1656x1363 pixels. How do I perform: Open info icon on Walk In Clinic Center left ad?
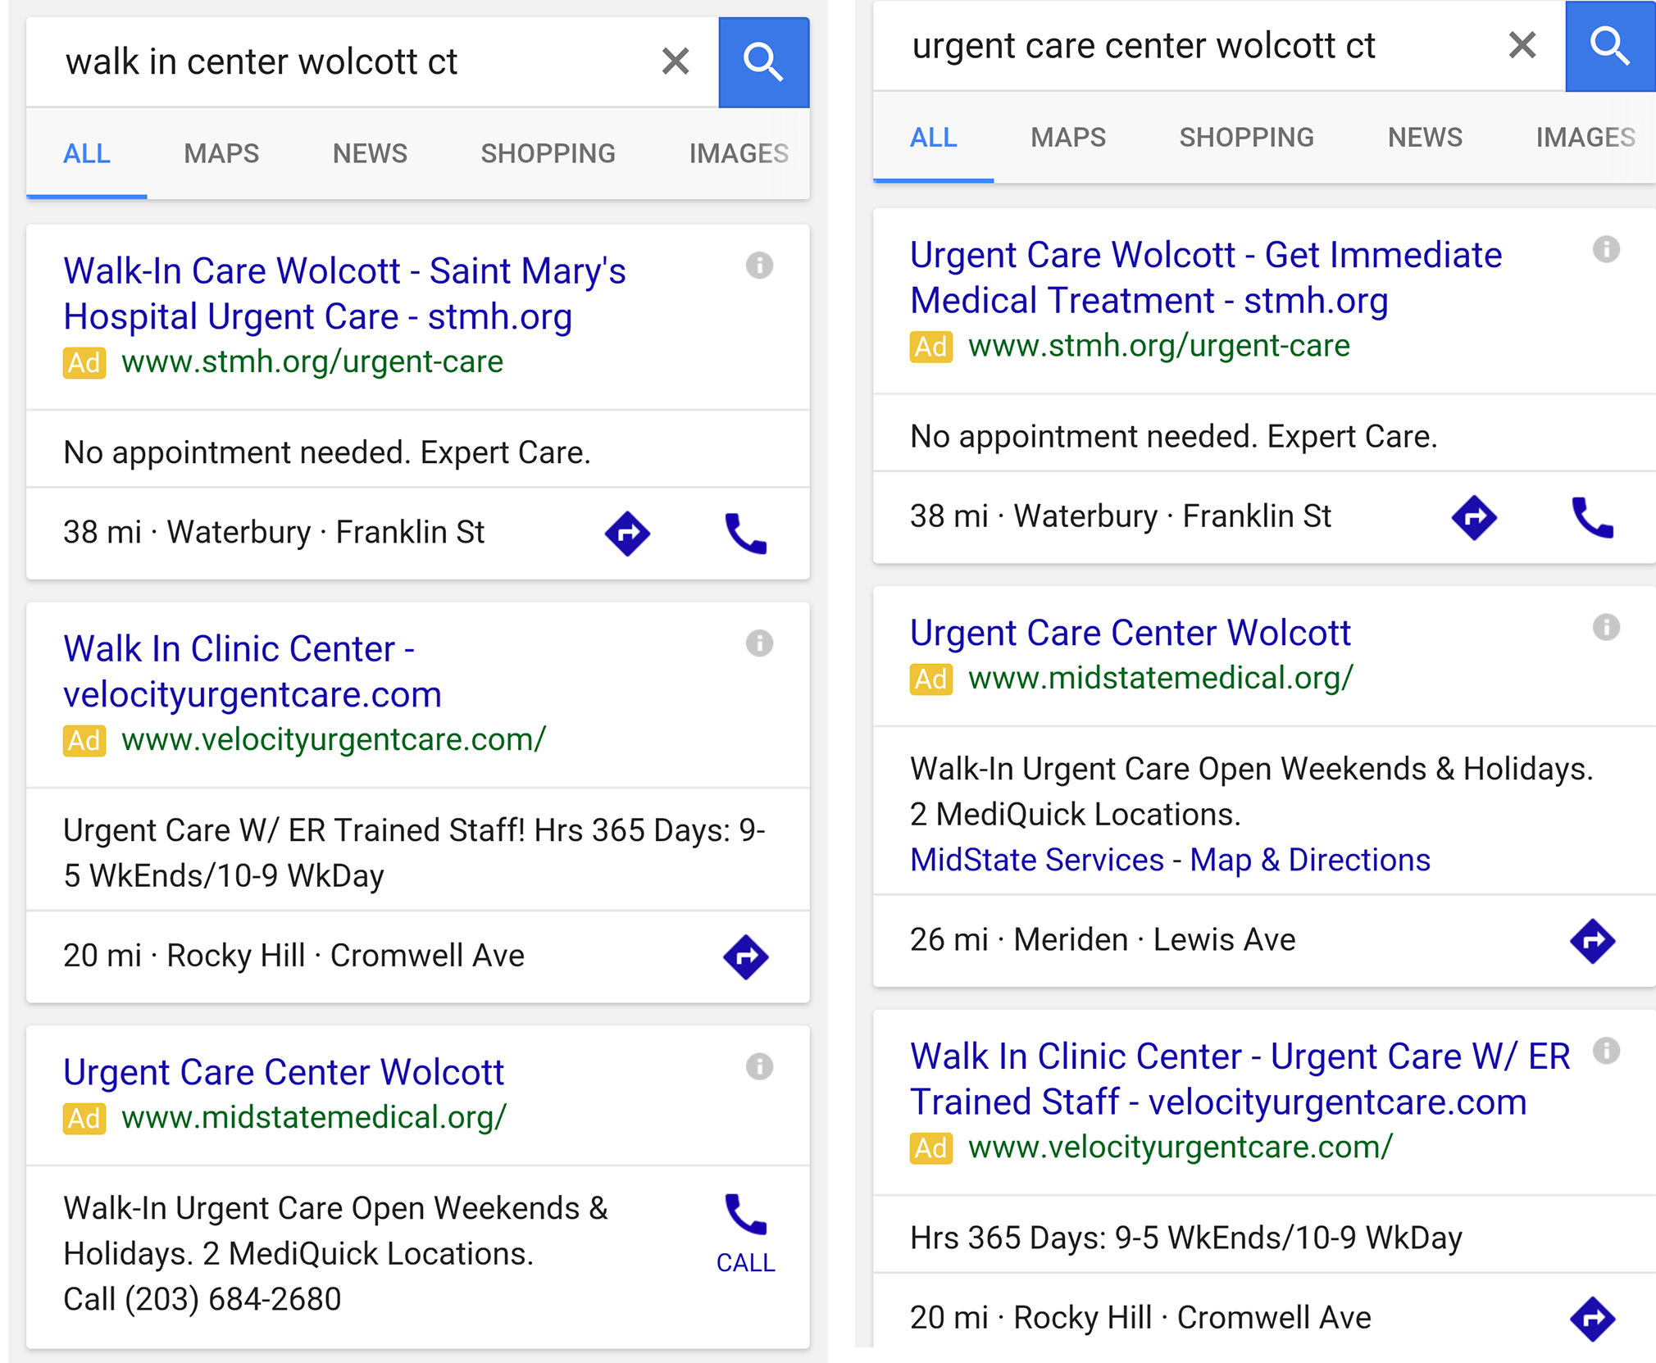[759, 643]
